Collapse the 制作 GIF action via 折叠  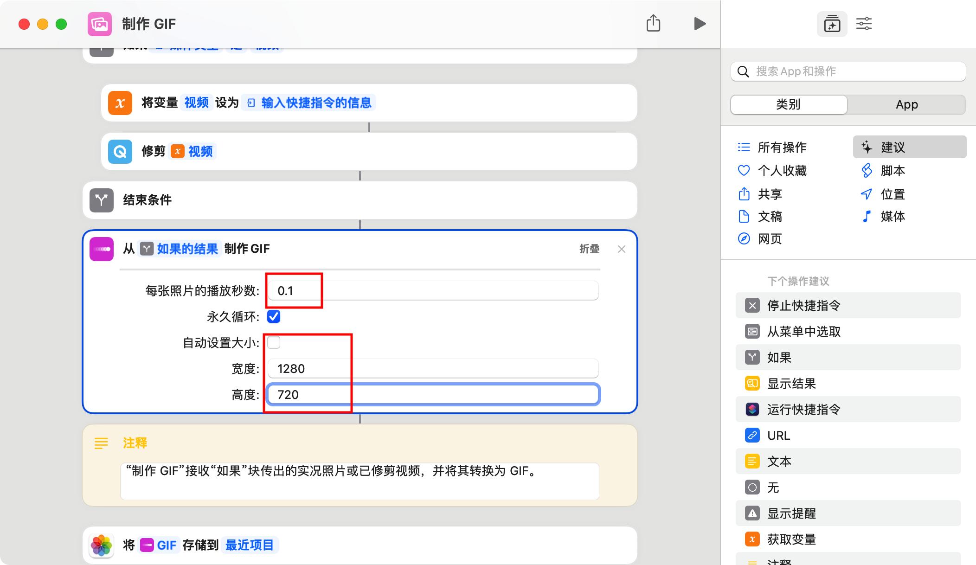[590, 249]
